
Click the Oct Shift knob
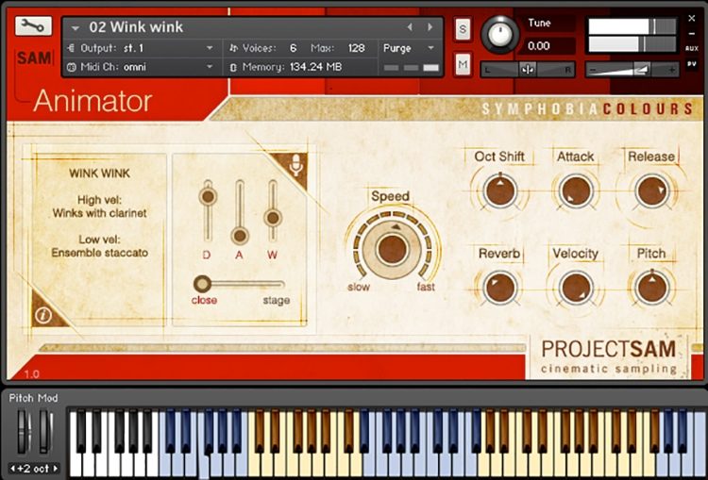(499, 191)
